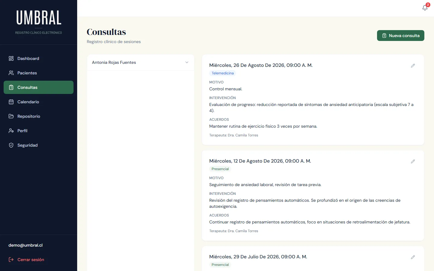Image resolution: width=434 pixels, height=271 pixels.
Task: Click the Repositorio folder icon
Action: (x=11, y=116)
